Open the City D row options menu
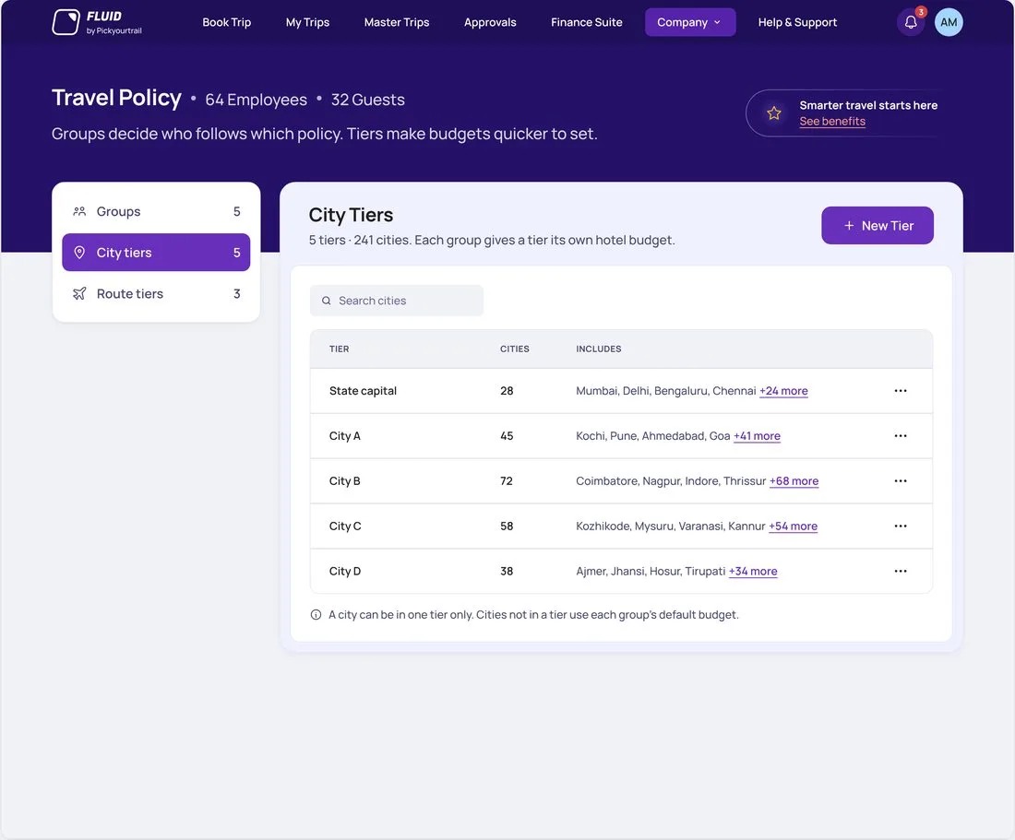The width and height of the screenshot is (1015, 840). (900, 571)
